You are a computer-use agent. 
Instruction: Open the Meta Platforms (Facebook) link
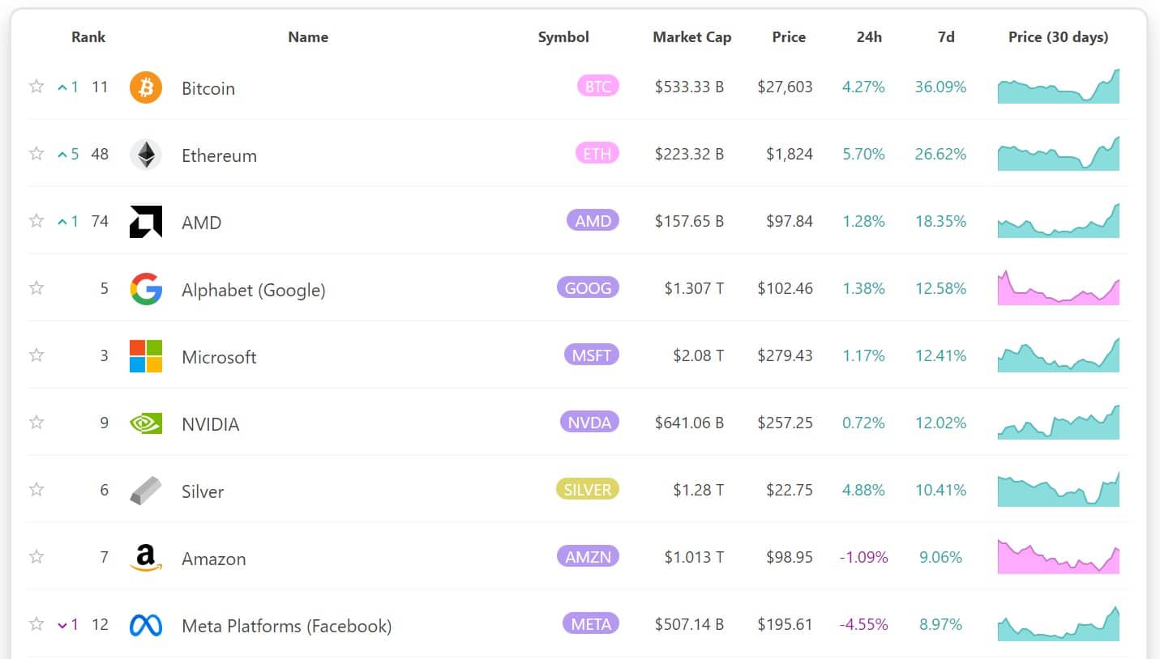(x=287, y=626)
